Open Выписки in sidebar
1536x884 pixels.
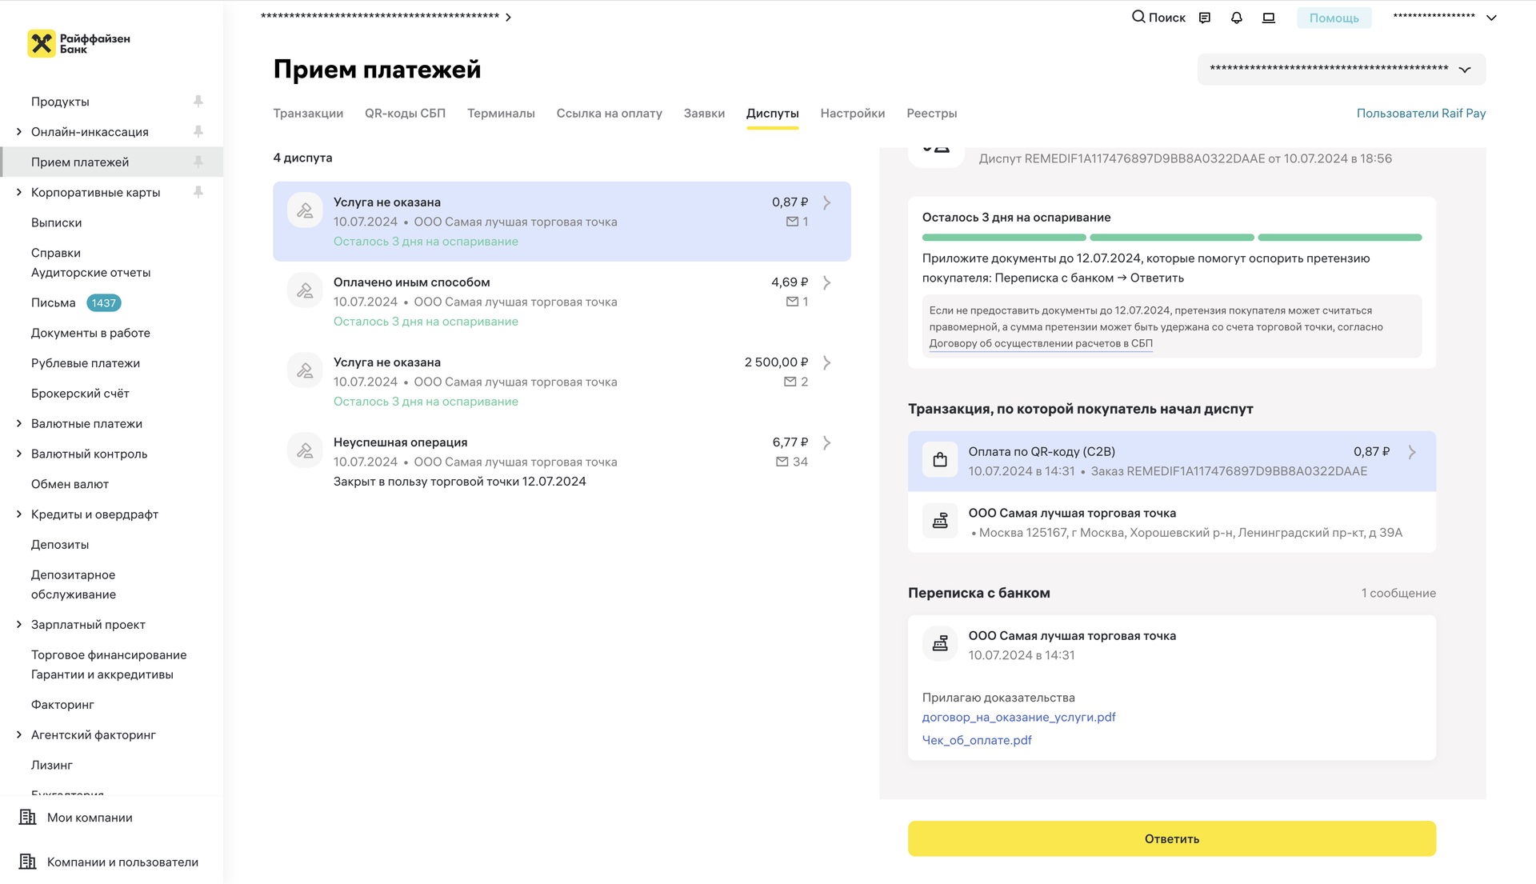coord(57,222)
